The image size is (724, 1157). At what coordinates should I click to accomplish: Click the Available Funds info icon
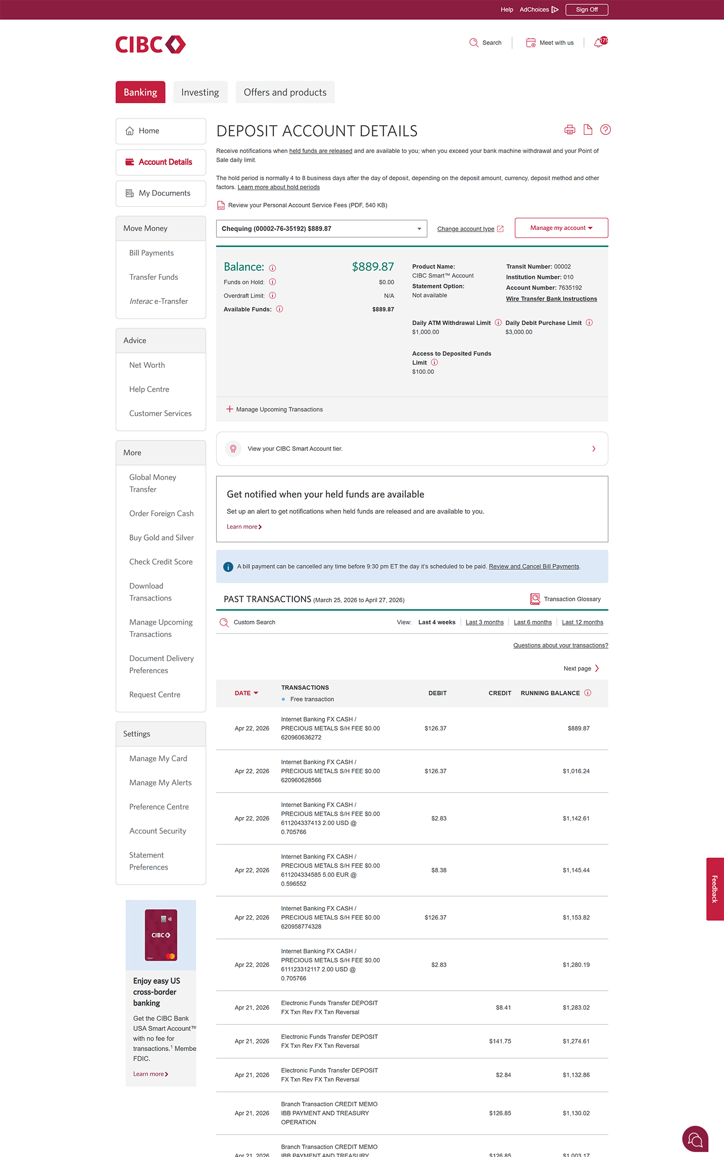[x=280, y=309]
